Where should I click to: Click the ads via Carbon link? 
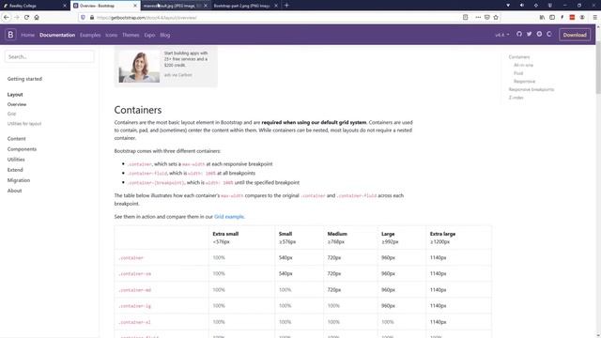click(177, 75)
